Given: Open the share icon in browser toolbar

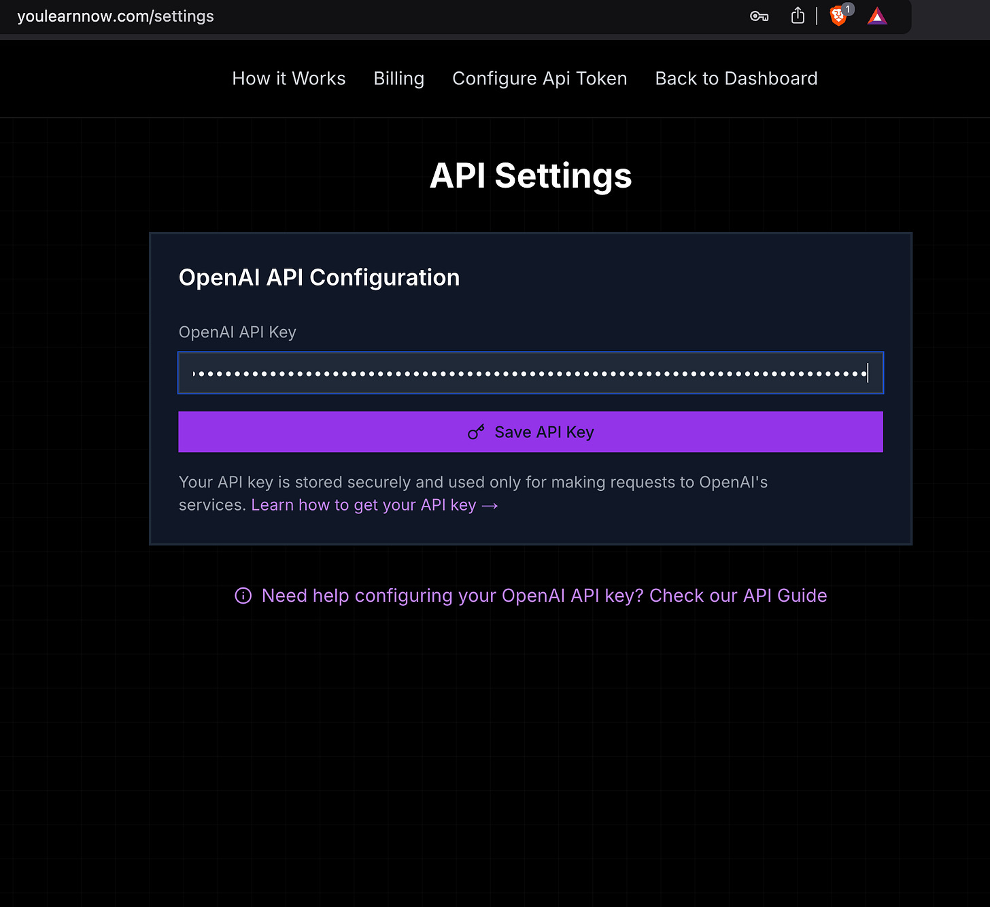Looking at the screenshot, I should click(798, 16).
